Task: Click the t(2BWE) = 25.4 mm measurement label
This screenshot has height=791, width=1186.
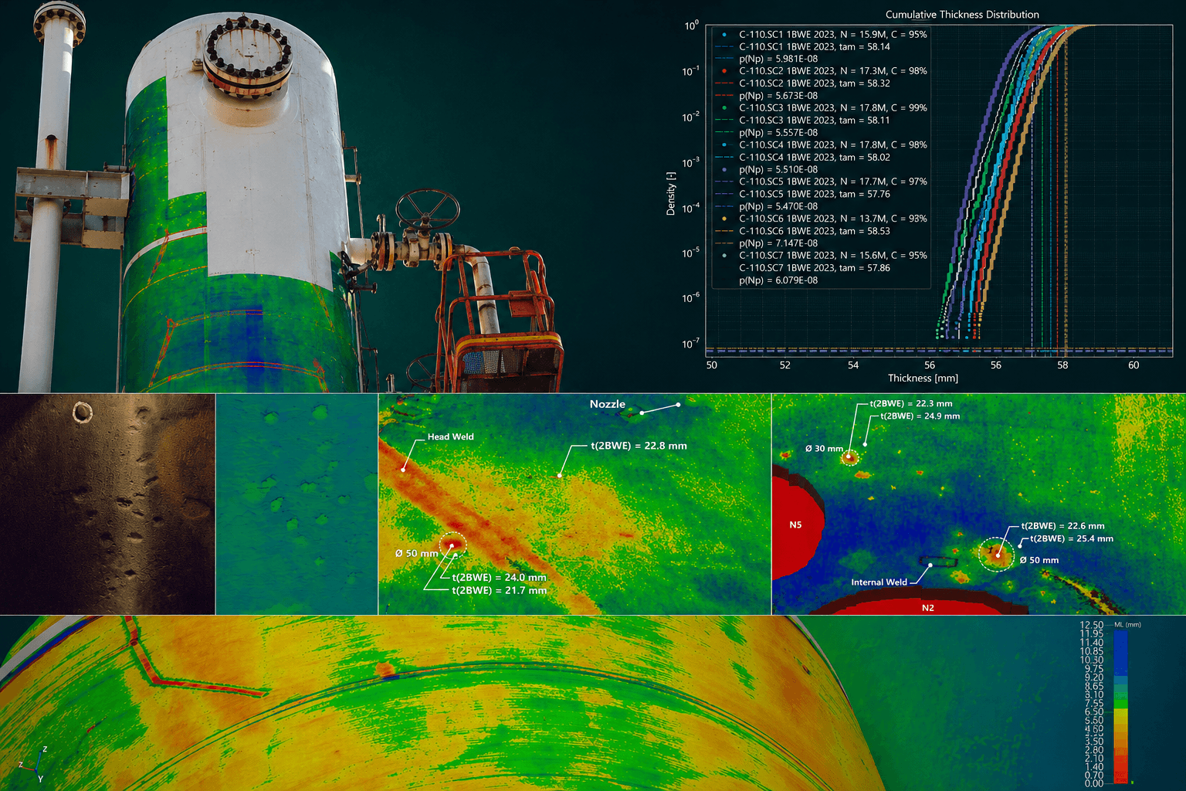Action: (1072, 538)
